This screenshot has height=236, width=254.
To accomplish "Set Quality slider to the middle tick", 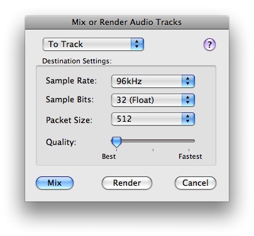I will click(x=153, y=141).
